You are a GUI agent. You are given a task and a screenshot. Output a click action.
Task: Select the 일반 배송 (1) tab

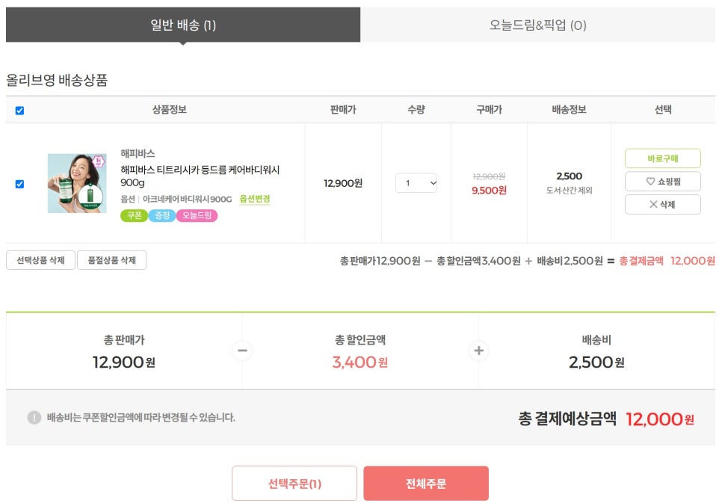click(183, 25)
